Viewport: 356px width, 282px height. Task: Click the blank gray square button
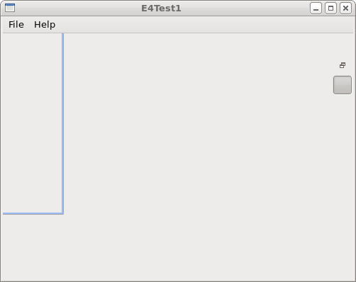coord(343,85)
